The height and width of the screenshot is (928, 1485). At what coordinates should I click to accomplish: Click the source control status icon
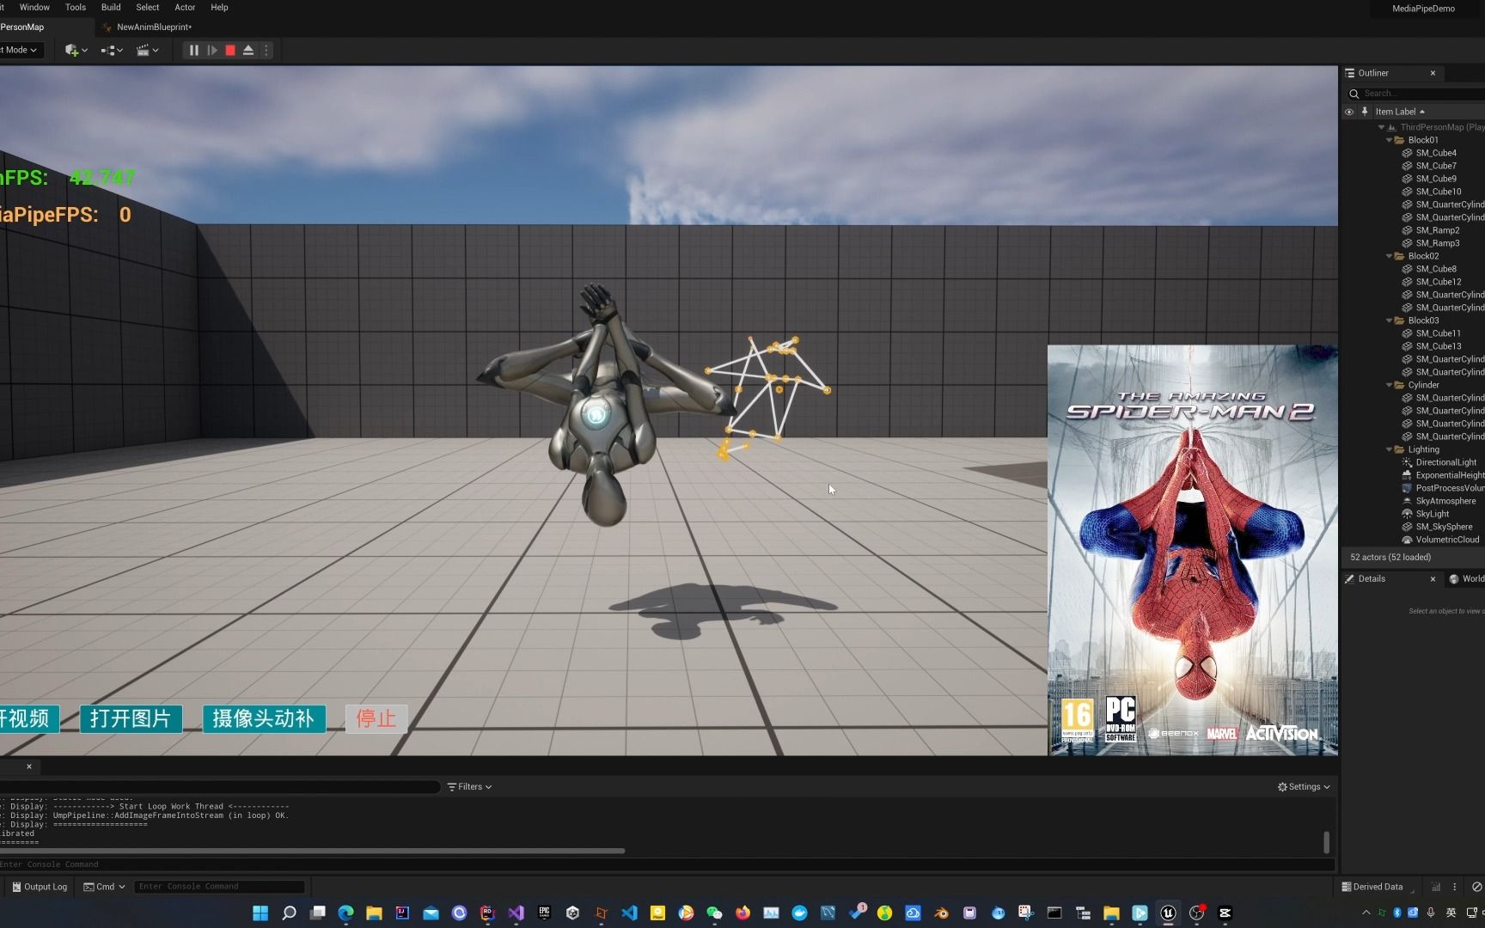pos(1476,887)
